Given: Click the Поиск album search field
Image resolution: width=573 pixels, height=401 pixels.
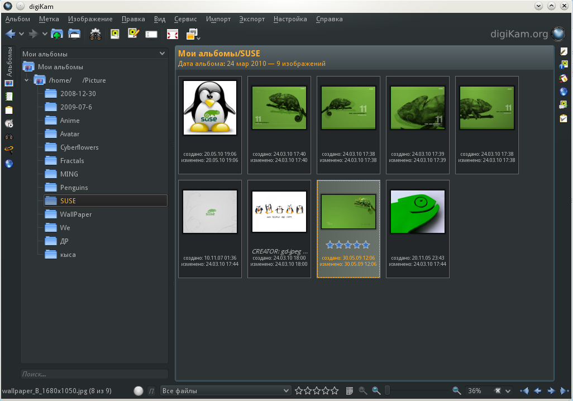Looking at the screenshot, I should tap(94, 374).
